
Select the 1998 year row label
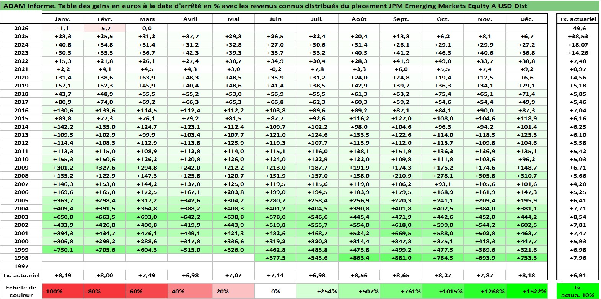[21, 258]
